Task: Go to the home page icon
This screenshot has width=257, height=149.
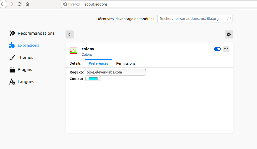Action: tap(27, 4)
